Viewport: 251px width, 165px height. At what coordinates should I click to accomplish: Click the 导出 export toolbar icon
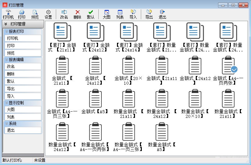(x=149, y=12)
